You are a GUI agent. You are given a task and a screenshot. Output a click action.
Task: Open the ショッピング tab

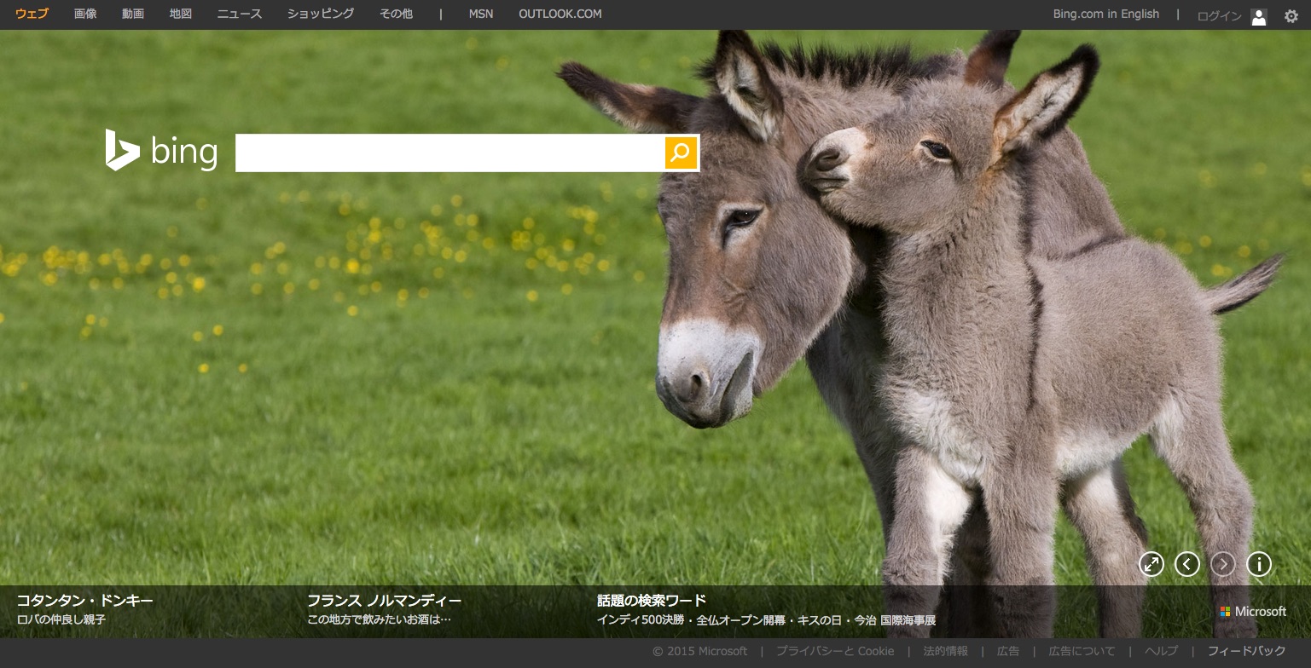pyautogui.click(x=321, y=14)
